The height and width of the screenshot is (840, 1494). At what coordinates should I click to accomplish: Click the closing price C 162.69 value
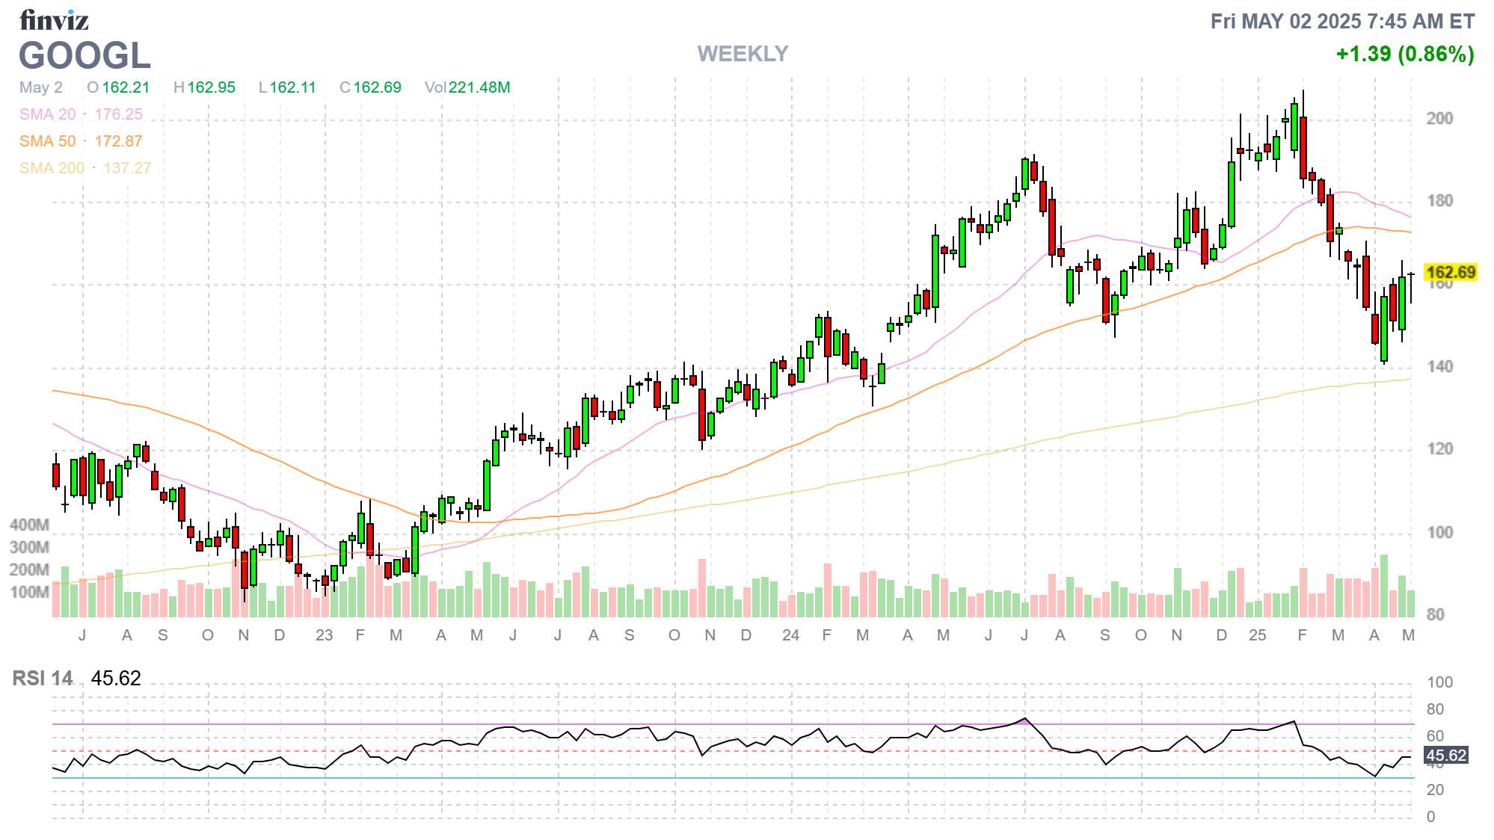(370, 87)
